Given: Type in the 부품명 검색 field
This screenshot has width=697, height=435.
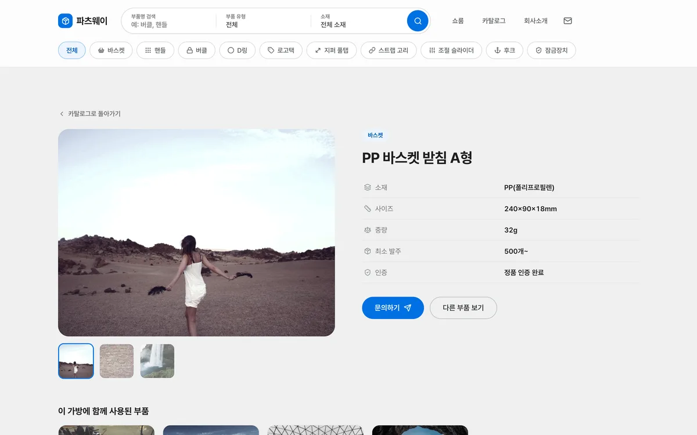Looking at the screenshot, I should (168, 21).
